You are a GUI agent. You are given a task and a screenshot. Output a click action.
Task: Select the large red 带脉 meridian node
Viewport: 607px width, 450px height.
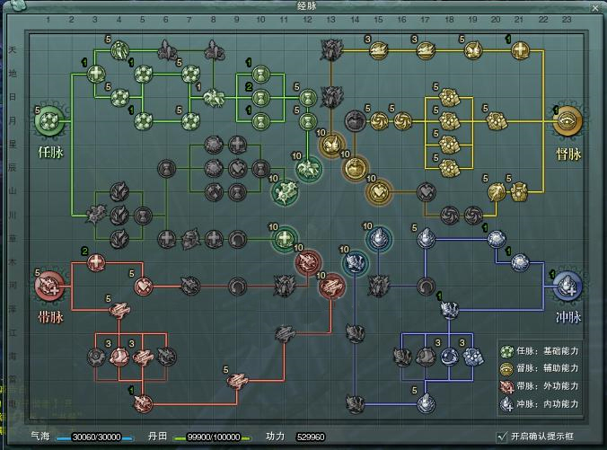(49, 286)
